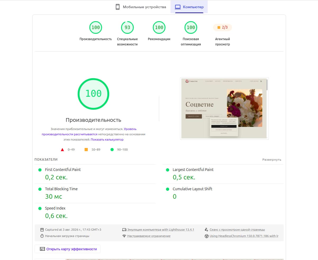Image resolution: width=318 pixels, height=260 pixels.
Task: Expand metrics with the Развернуть toggle
Action: pos(272,160)
